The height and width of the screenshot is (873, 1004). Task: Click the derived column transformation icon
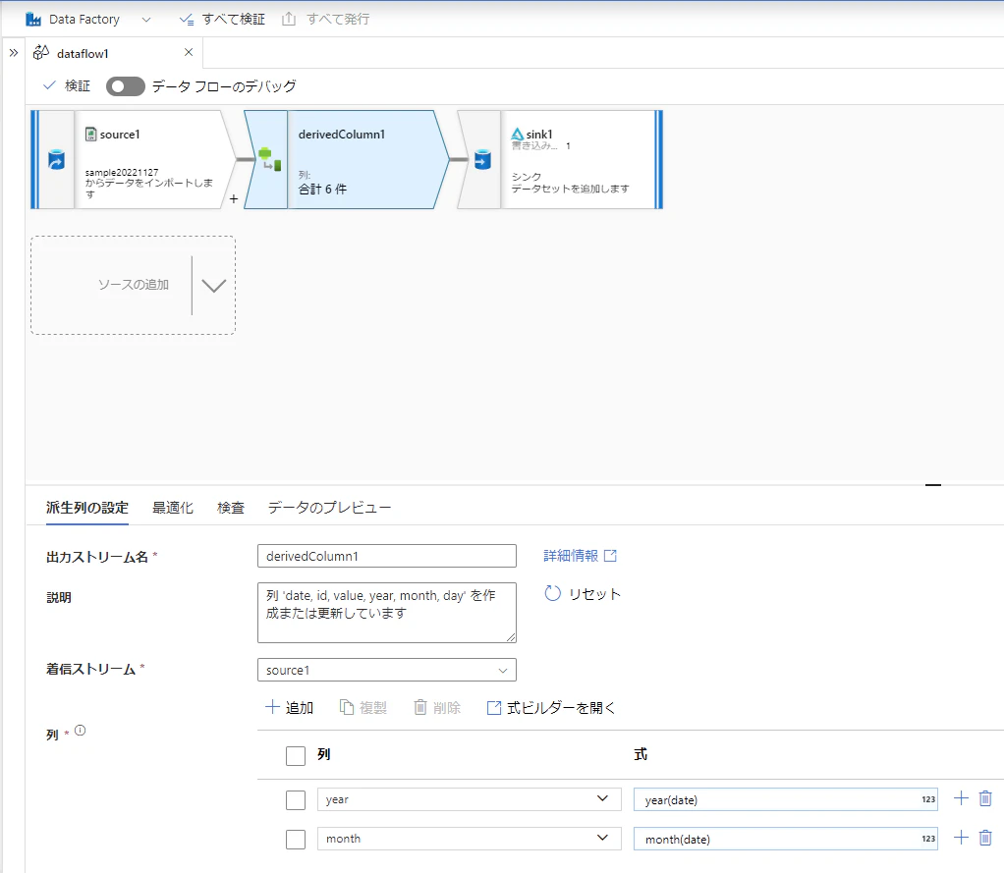click(269, 159)
